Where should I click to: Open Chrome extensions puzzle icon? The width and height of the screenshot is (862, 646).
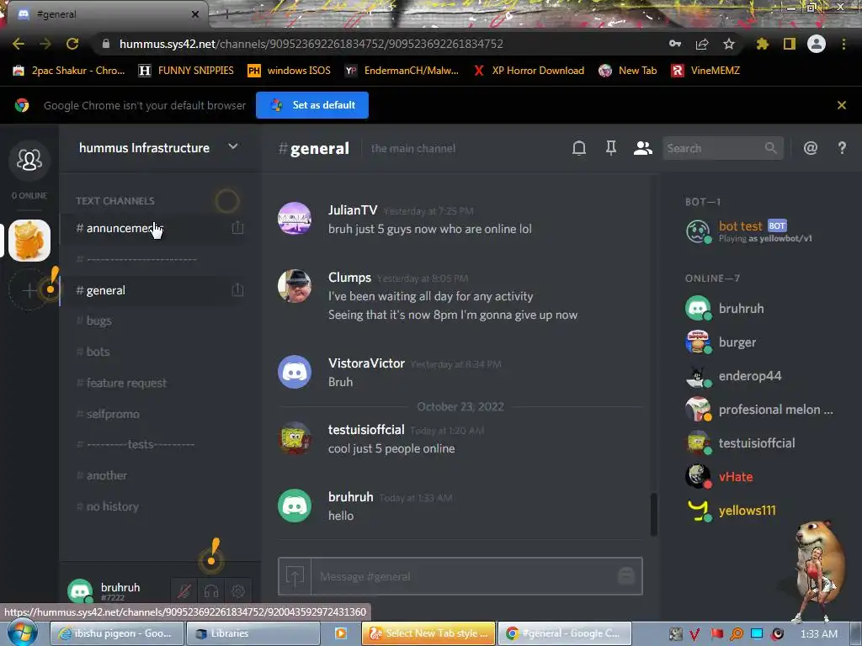tap(762, 44)
